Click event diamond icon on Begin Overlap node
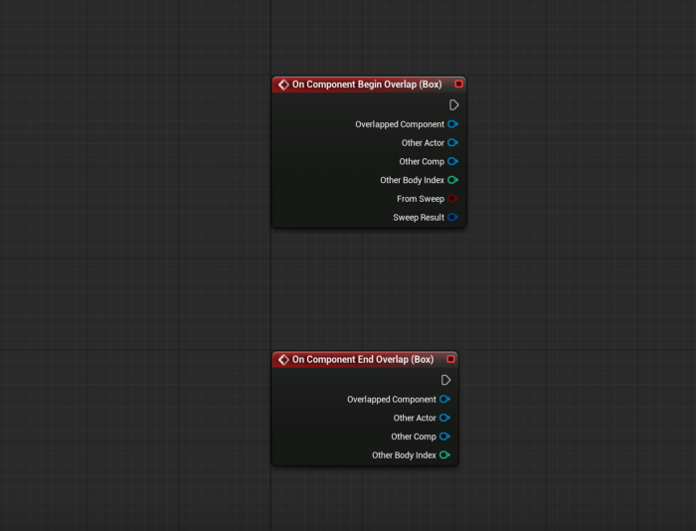This screenshot has height=531, width=696. 283,85
